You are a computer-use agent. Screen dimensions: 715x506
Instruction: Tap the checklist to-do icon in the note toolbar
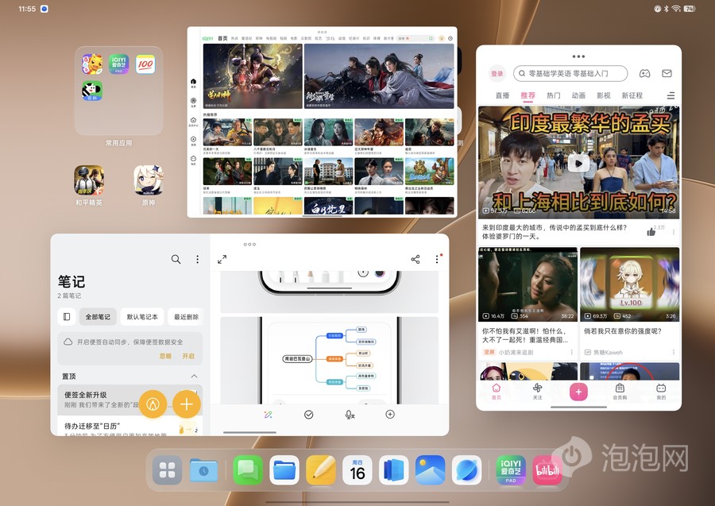[x=308, y=415]
